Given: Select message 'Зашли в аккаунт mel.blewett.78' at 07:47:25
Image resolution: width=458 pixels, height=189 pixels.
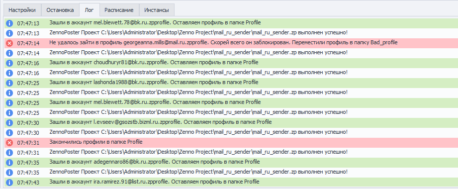Looking at the screenshot, I should tap(155, 102).
